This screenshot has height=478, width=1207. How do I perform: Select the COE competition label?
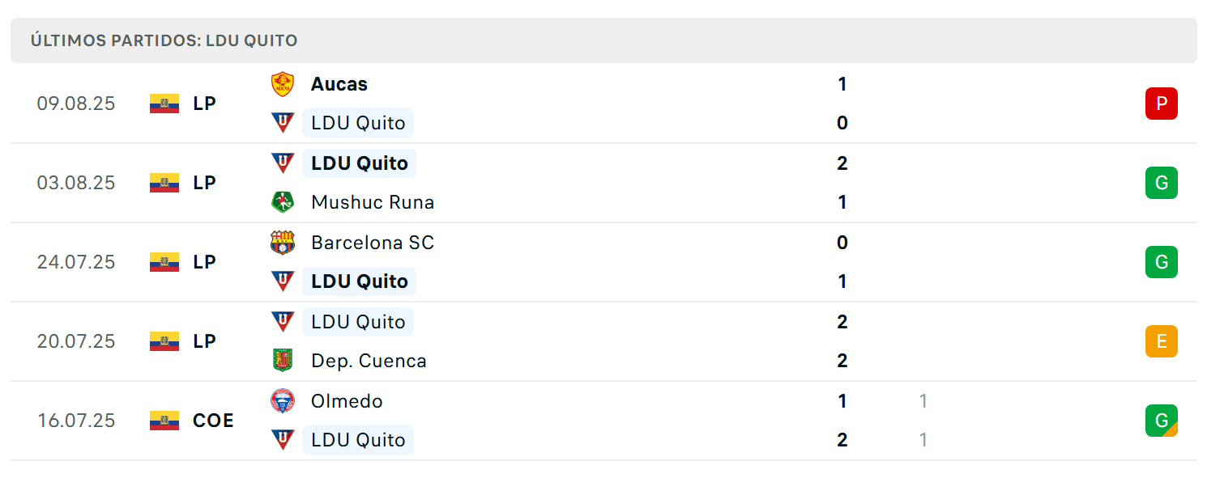213,421
